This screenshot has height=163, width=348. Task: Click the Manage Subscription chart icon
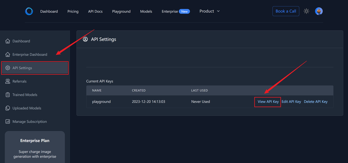coord(8,122)
